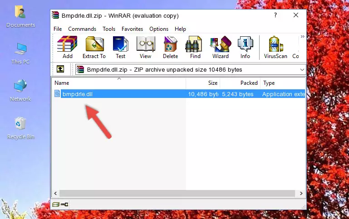349x219 pixels.
Task: Show archive Info
Action: click(245, 47)
